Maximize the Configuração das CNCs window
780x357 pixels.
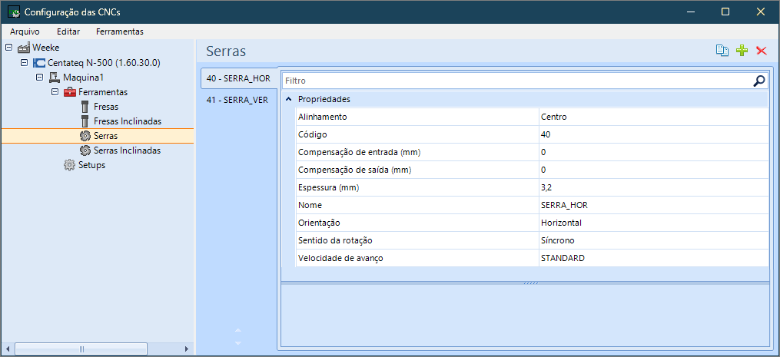(x=725, y=12)
